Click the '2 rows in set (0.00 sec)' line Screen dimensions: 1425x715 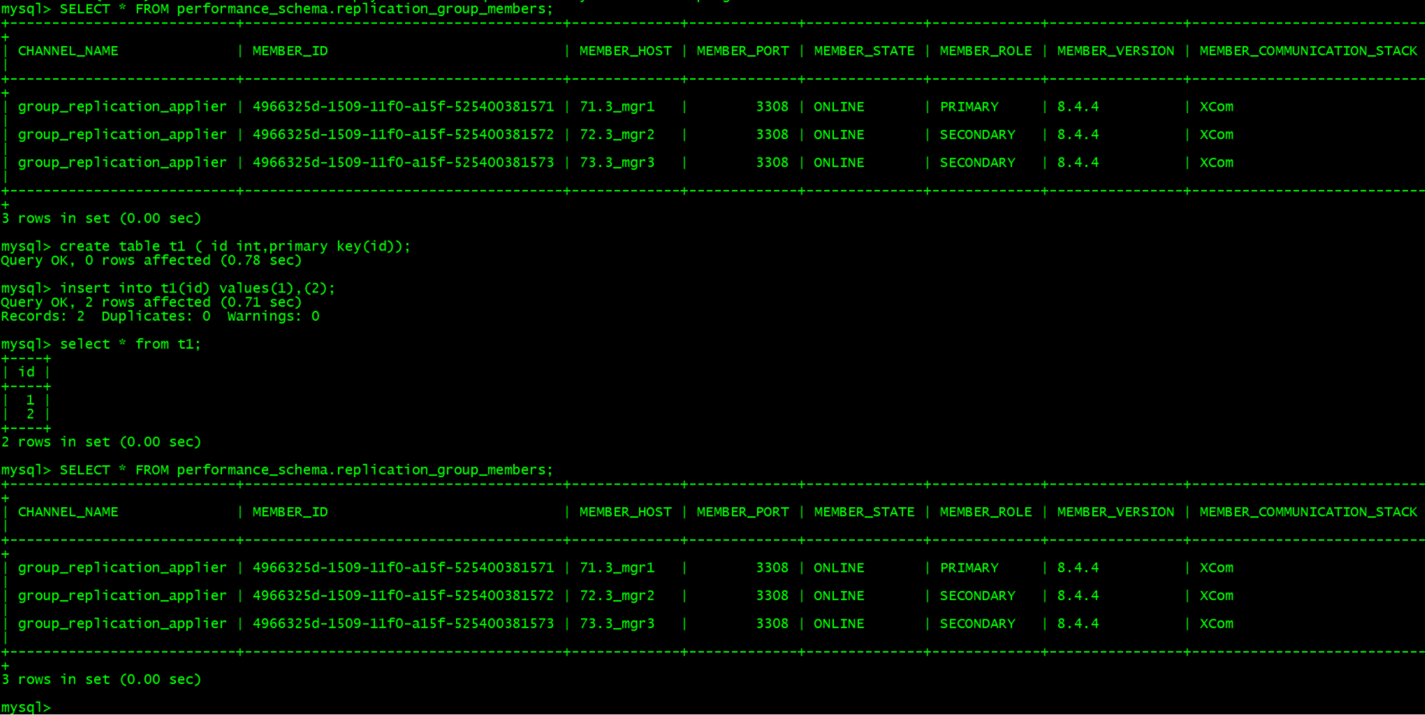pyautogui.click(x=101, y=442)
